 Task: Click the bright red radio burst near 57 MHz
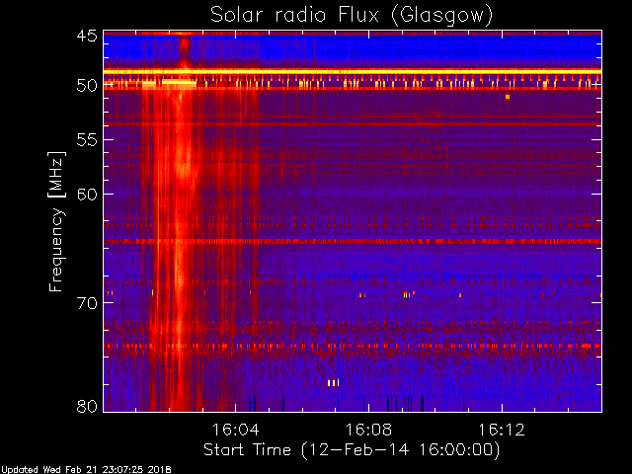click(x=184, y=161)
